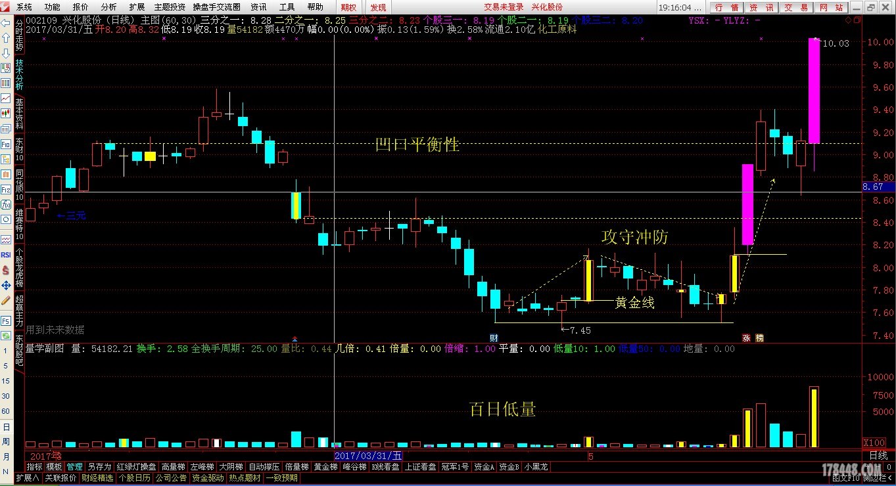Select the 冠军1号 indicator tab
The height and width of the screenshot is (486, 896).
coord(455,467)
